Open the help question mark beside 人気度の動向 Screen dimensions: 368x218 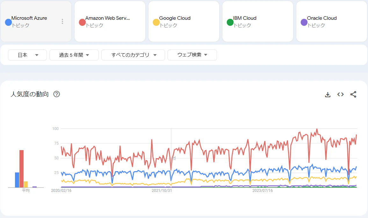[x=57, y=94]
